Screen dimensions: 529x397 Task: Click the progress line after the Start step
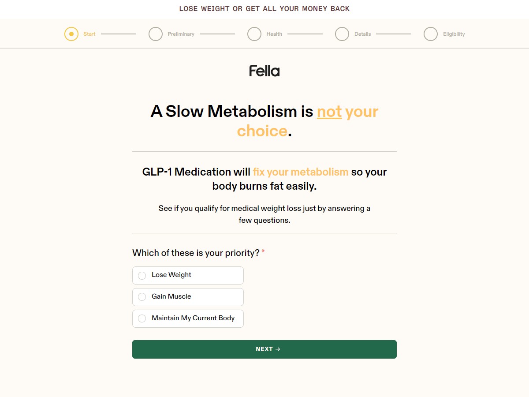click(x=119, y=34)
